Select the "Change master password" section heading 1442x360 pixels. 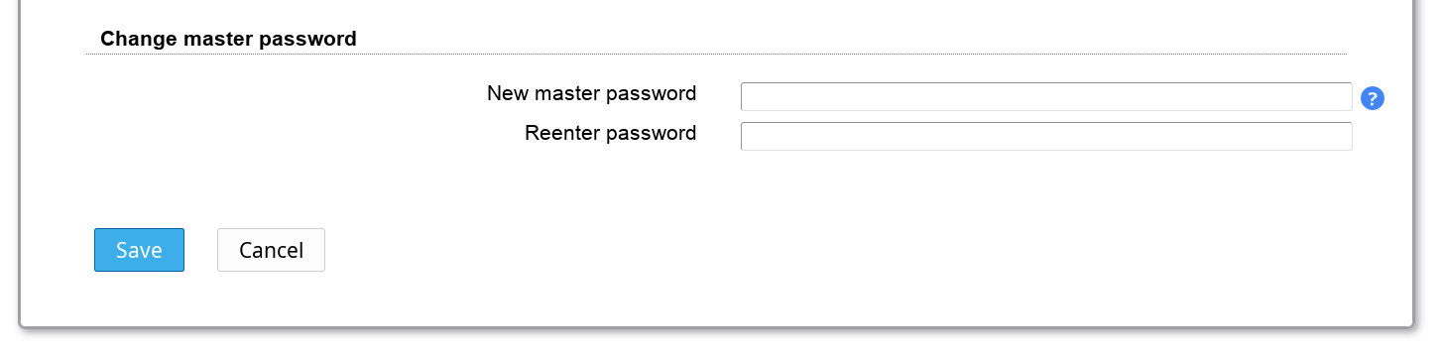coord(228,39)
